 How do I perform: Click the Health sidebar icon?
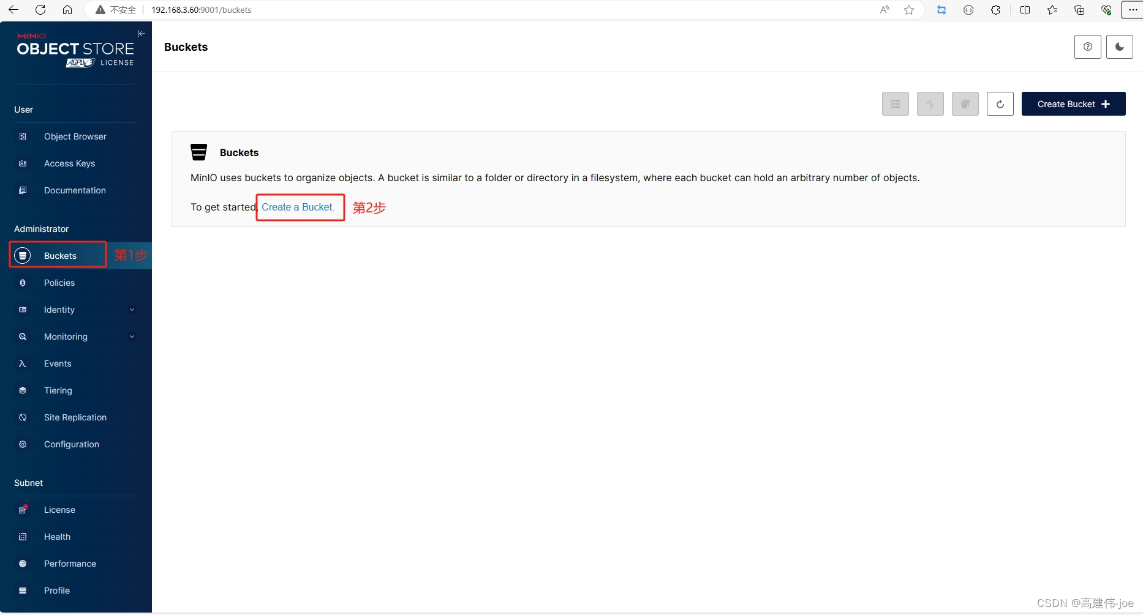click(23, 537)
